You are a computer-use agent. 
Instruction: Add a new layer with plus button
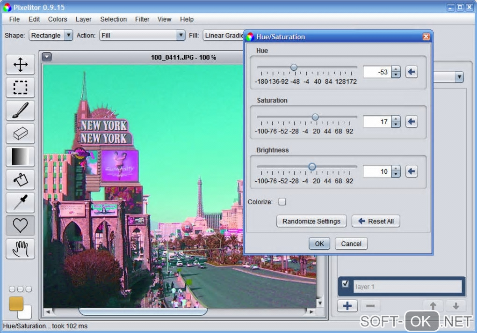coord(347,305)
